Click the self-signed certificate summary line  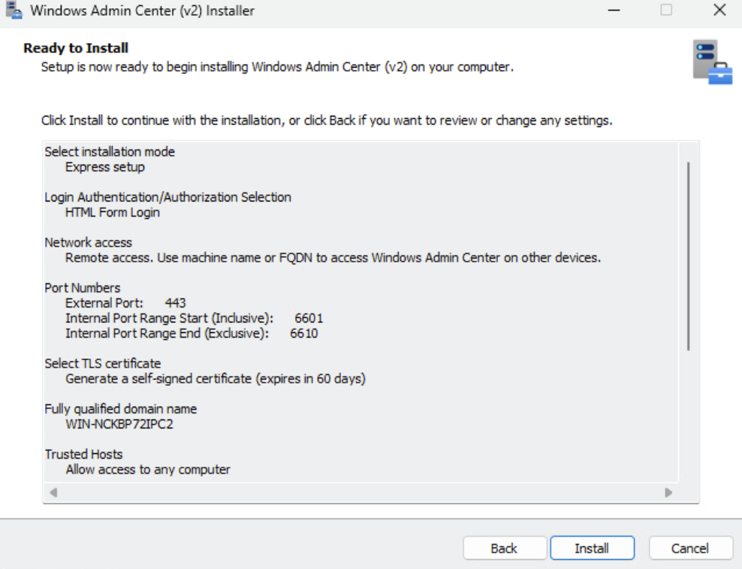(x=215, y=379)
